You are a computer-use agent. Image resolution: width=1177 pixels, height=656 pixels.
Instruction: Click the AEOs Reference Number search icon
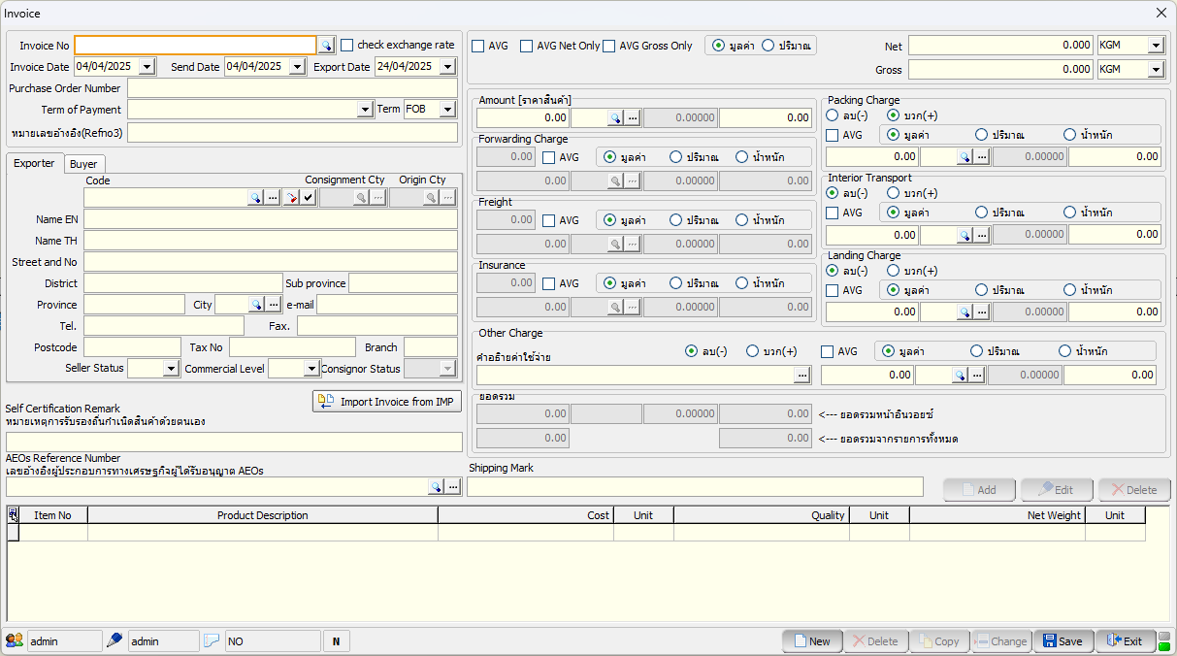436,487
